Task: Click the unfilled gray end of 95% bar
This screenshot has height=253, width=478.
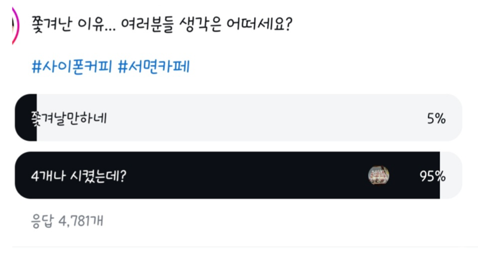Action: (x=451, y=175)
